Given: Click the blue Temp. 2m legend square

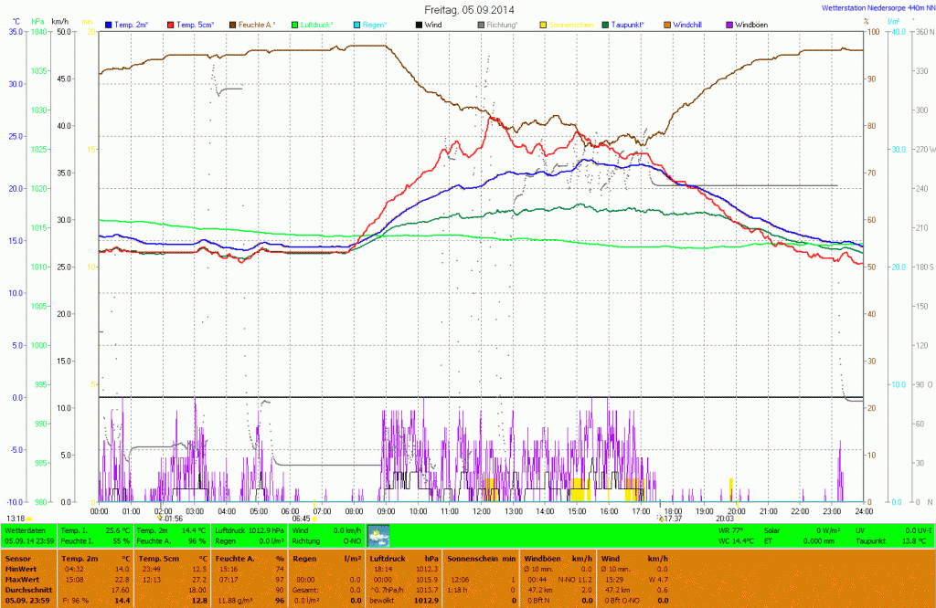Looking at the screenshot, I should tap(109, 24).
